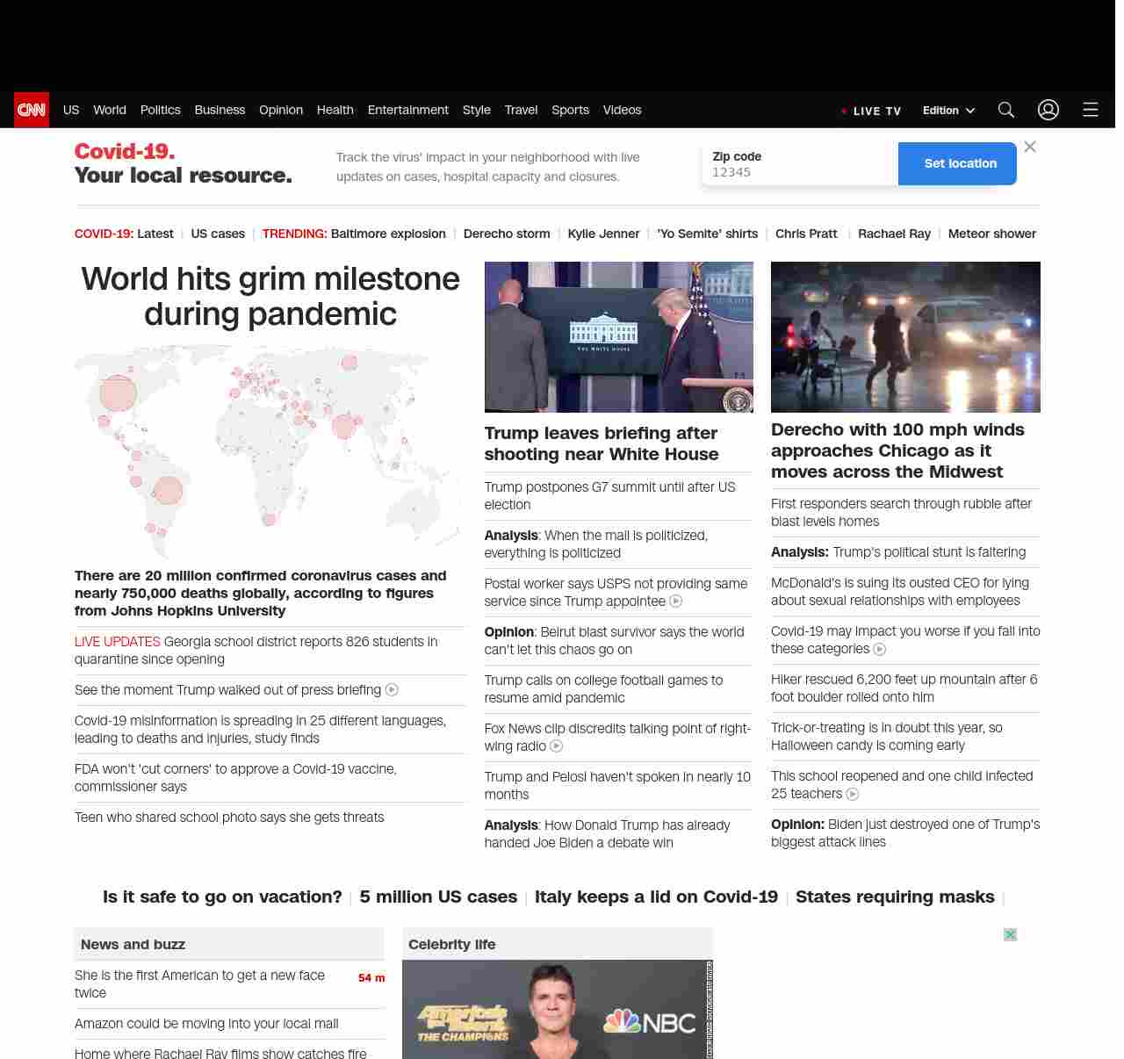
Task: Expand the Edition dropdown
Action: point(948,111)
